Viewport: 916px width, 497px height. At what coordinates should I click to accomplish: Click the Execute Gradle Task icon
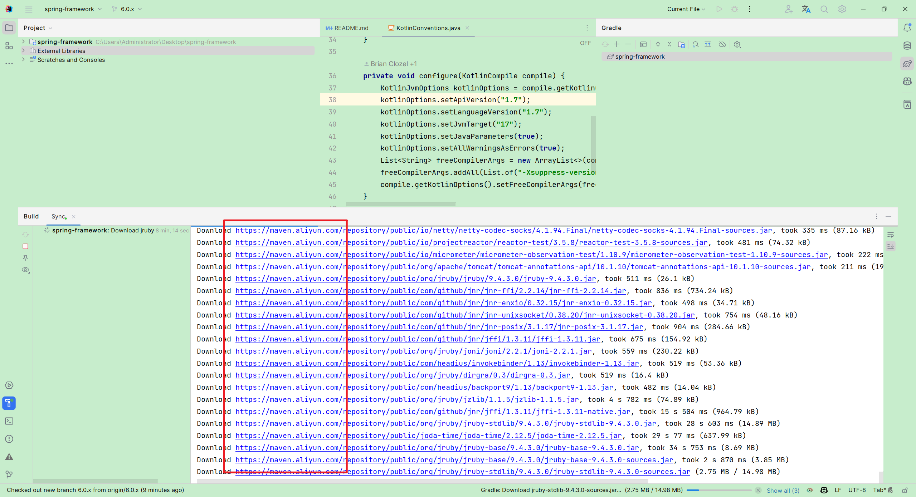pyautogui.click(x=643, y=44)
